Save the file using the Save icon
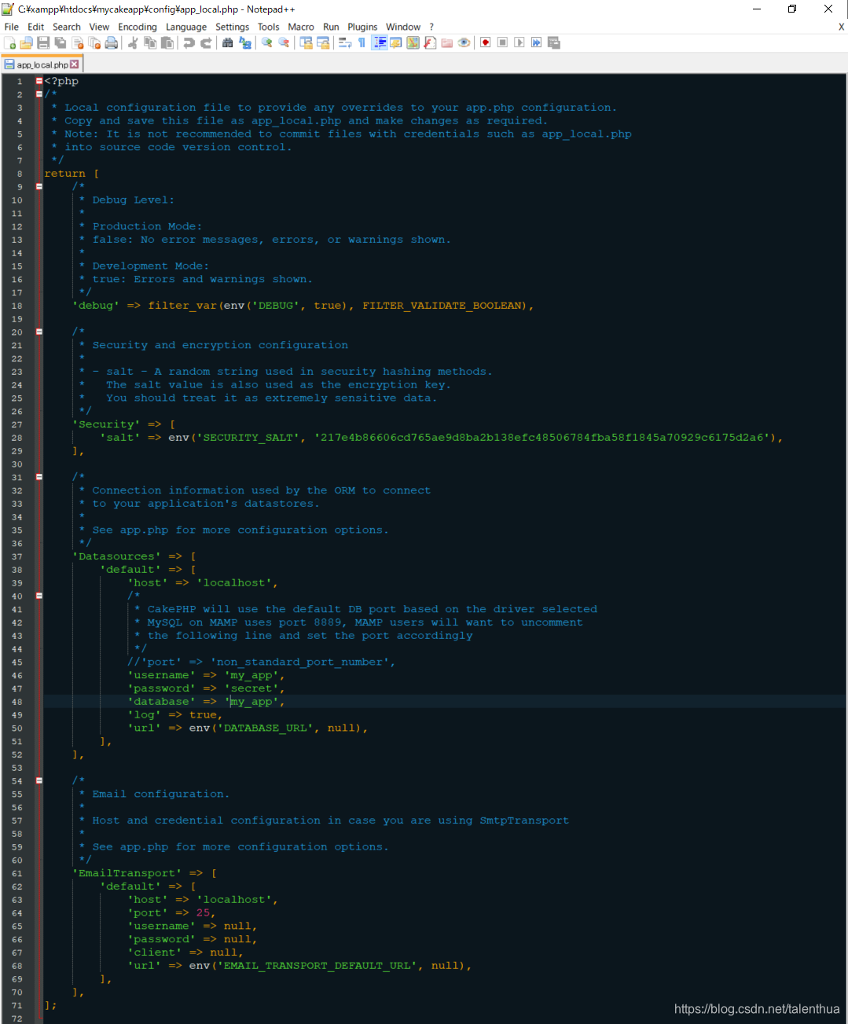The image size is (848, 1024). click(43, 42)
